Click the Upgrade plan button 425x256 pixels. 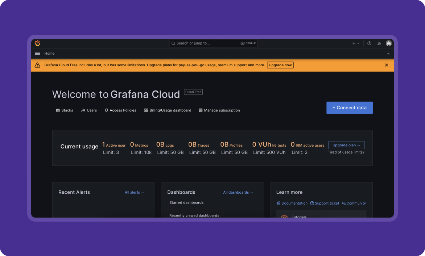(x=346, y=145)
